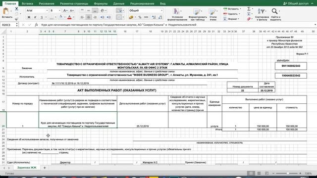Click the Clear eraser icon
The width and height of the screenshot is (317, 178).
pyautogui.click(x=249, y=19)
